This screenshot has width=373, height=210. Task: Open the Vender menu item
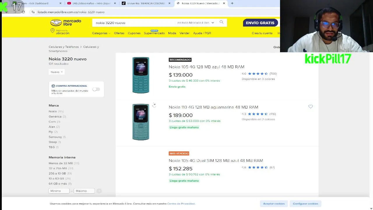(184, 33)
